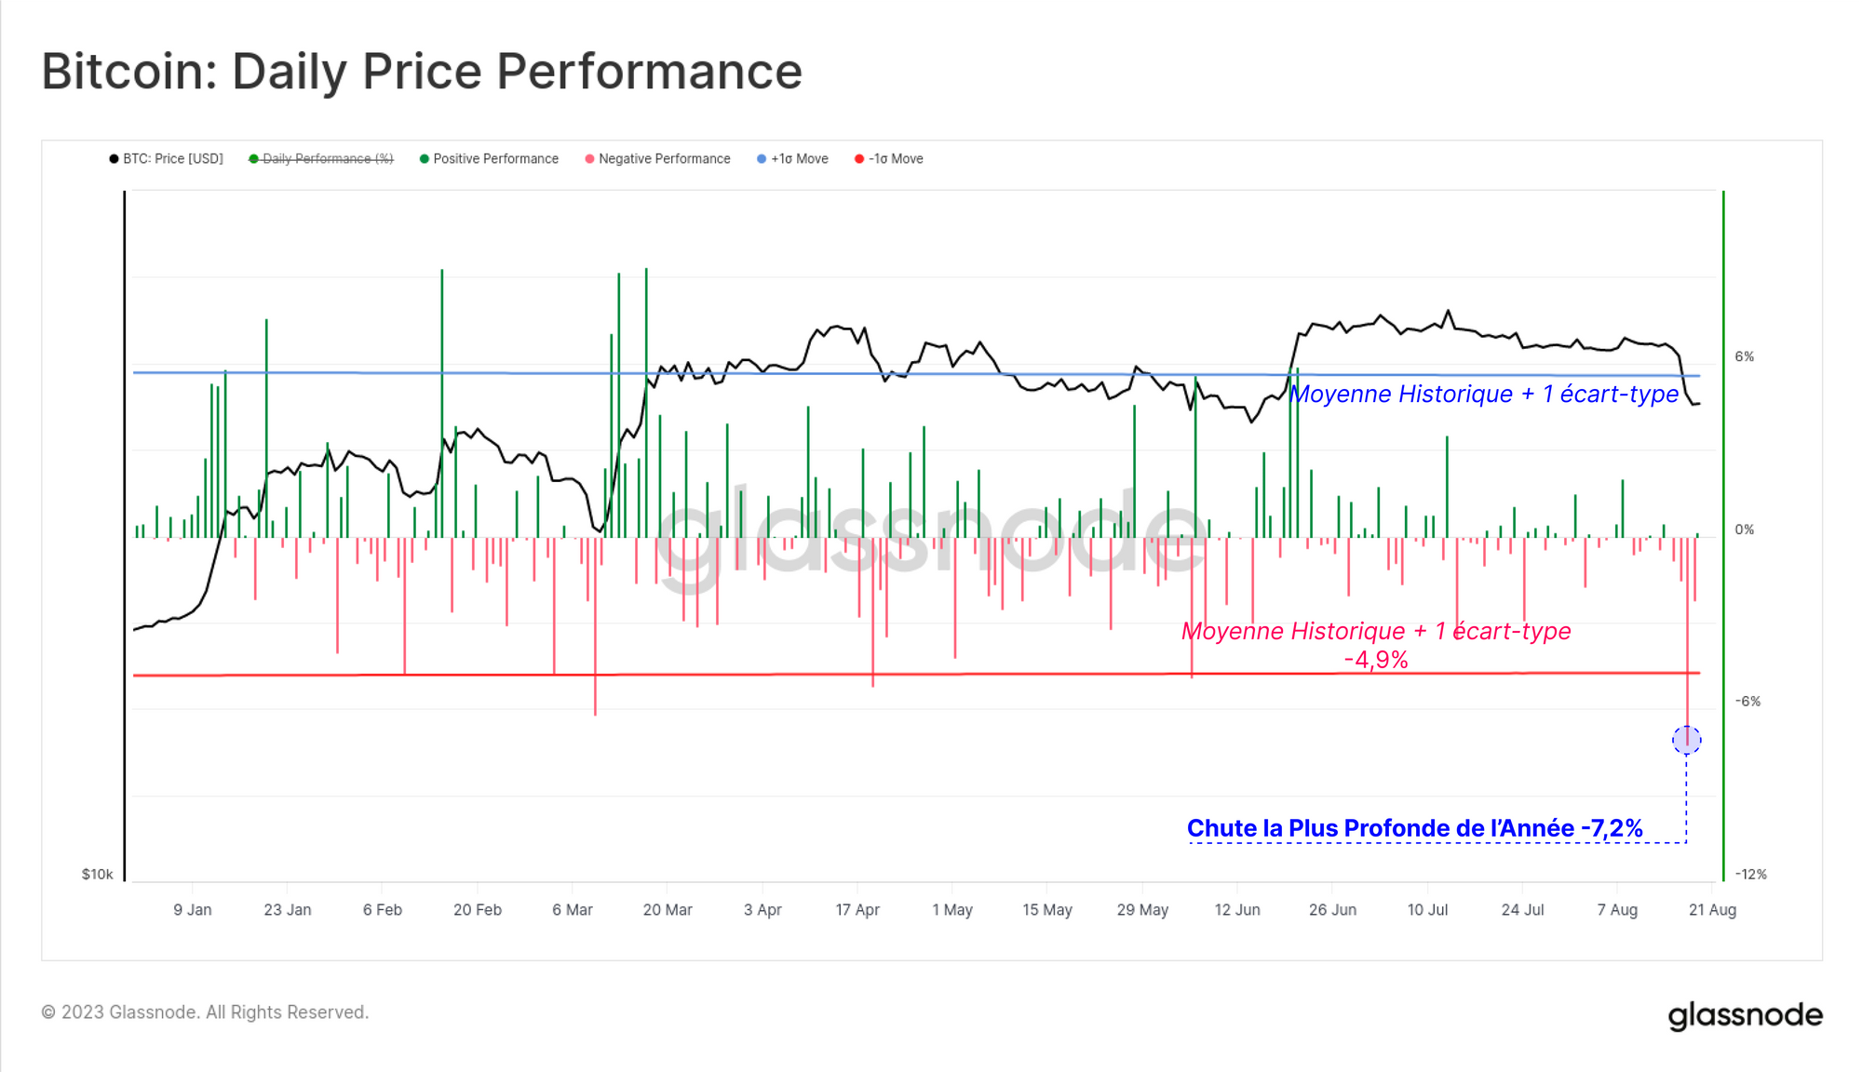Viewport: 1862px width, 1072px height.
Task: Click the red -4,9% annotation text
Action: 1375,660
